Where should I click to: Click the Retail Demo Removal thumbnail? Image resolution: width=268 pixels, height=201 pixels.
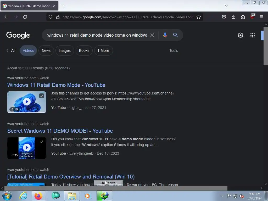26,185
